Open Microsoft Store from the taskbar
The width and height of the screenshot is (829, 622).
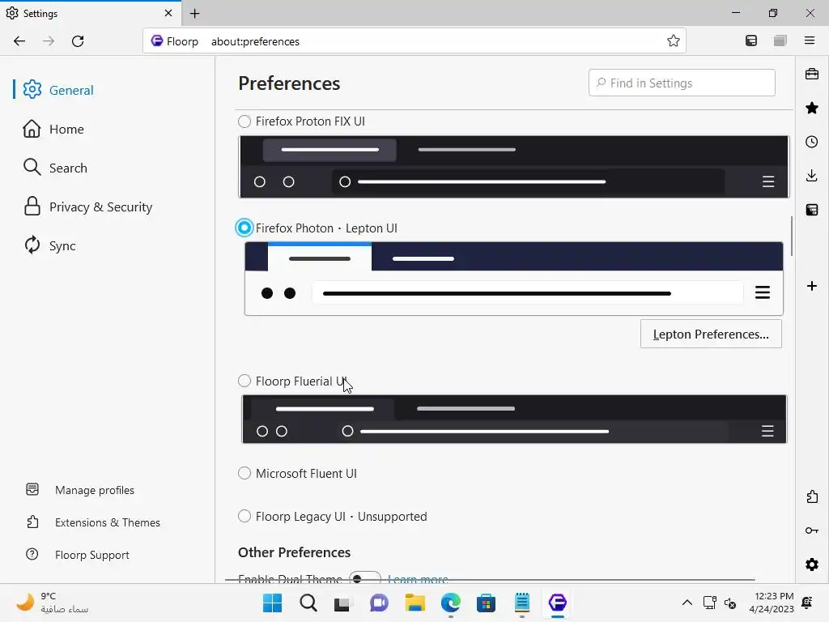(x=486, y=603)
